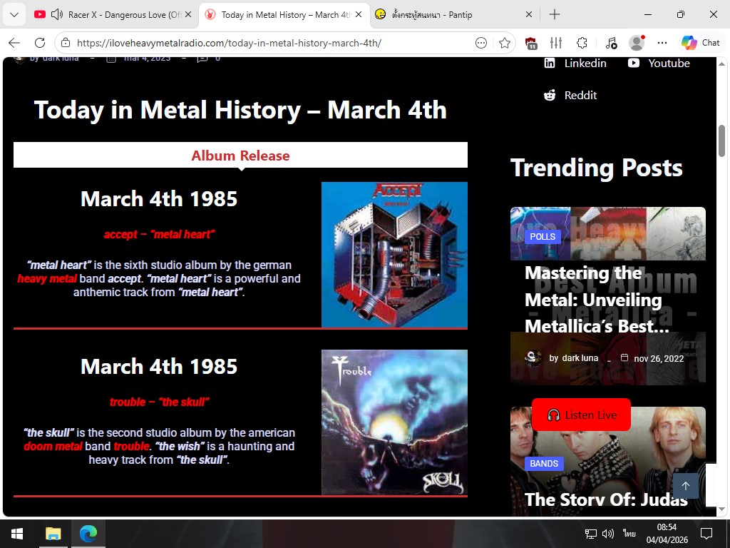Open Microsoft Edge taskbar icon

point(88,534)
